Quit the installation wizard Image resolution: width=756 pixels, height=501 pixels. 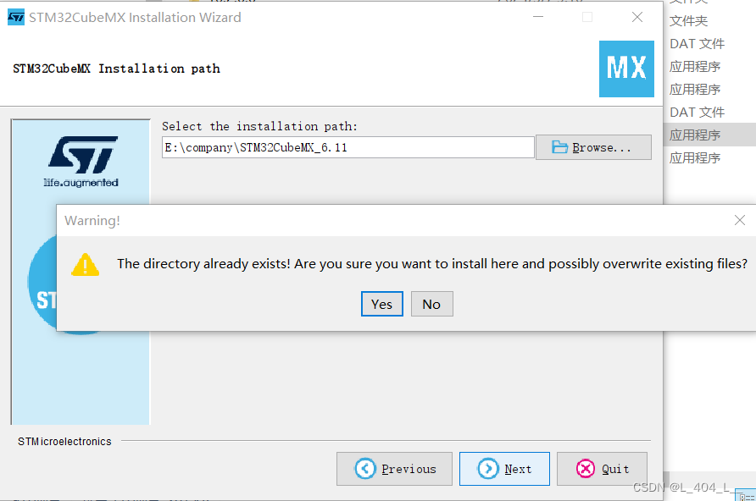click(602, 468)
